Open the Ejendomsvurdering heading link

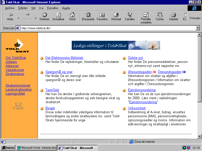click(142, 90)
